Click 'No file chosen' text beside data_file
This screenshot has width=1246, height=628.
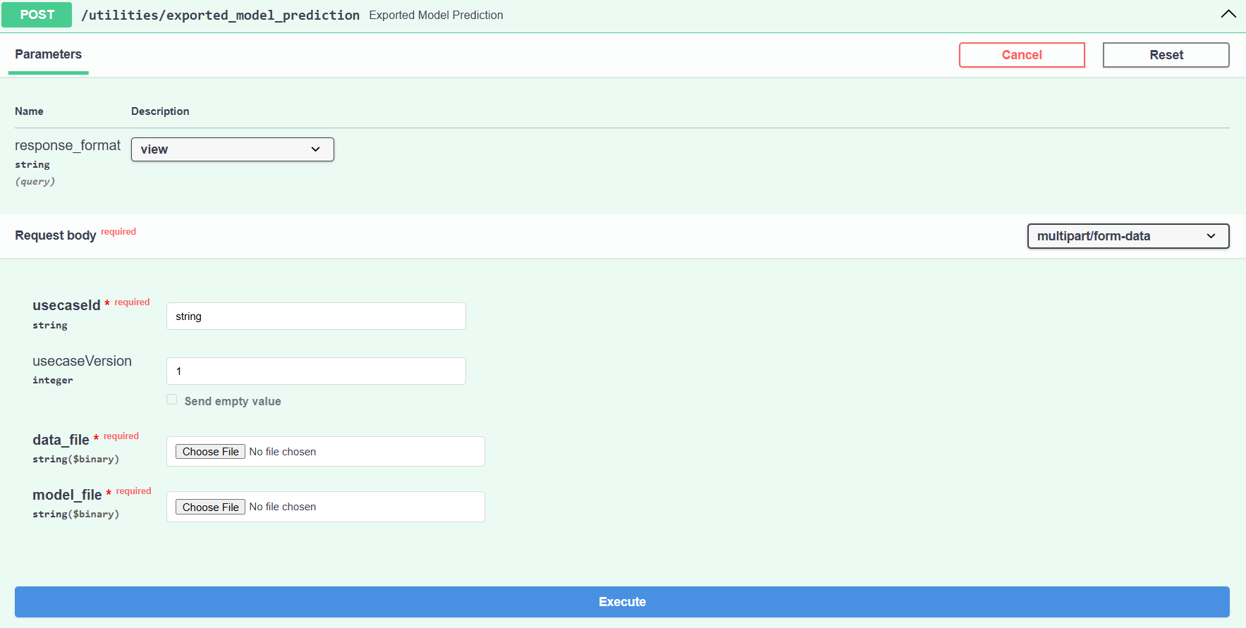point(283,452)
